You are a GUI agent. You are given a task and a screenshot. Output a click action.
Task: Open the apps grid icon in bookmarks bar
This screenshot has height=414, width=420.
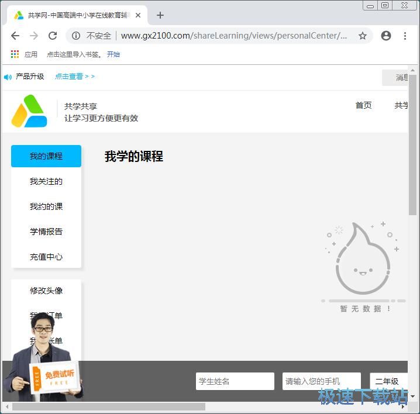point(15,54)
